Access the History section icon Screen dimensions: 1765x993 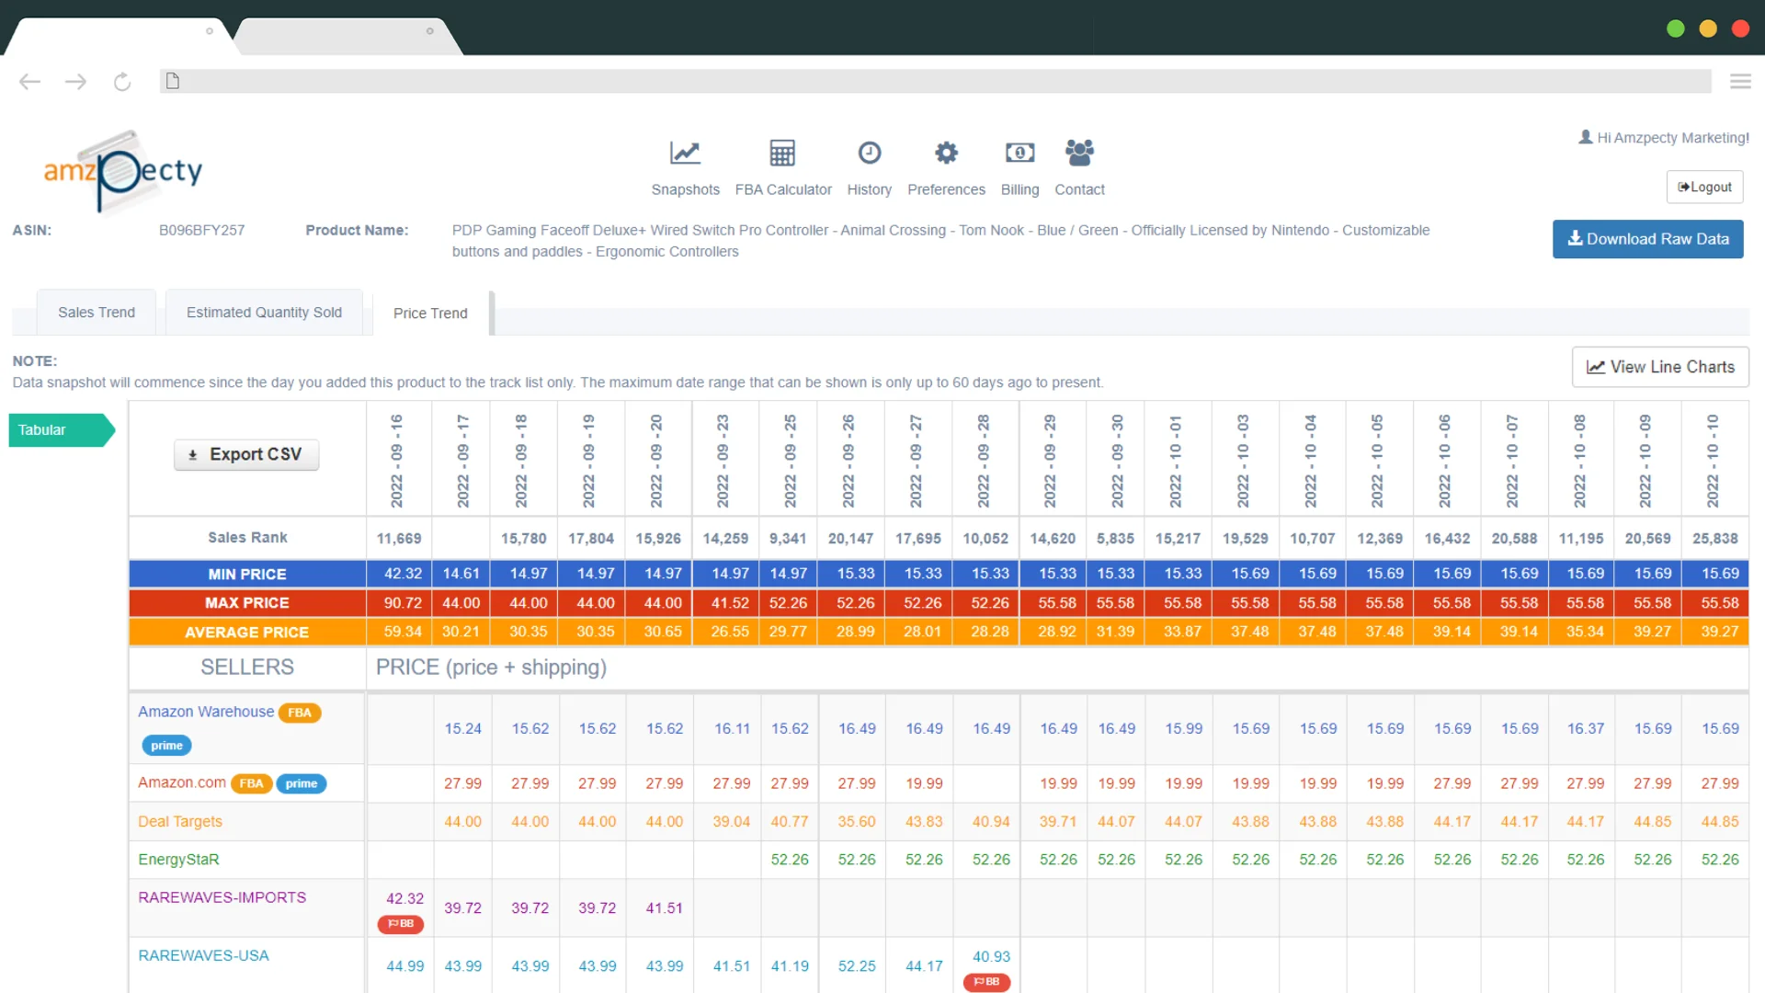point(869,152)
